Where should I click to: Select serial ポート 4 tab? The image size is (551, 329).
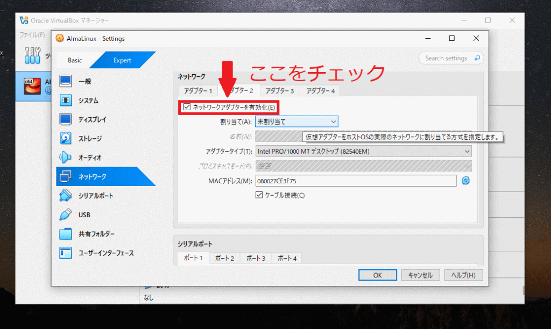click(287, 259)
